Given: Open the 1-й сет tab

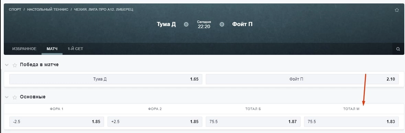Looking at the screenshot, I should click(76, 49).
